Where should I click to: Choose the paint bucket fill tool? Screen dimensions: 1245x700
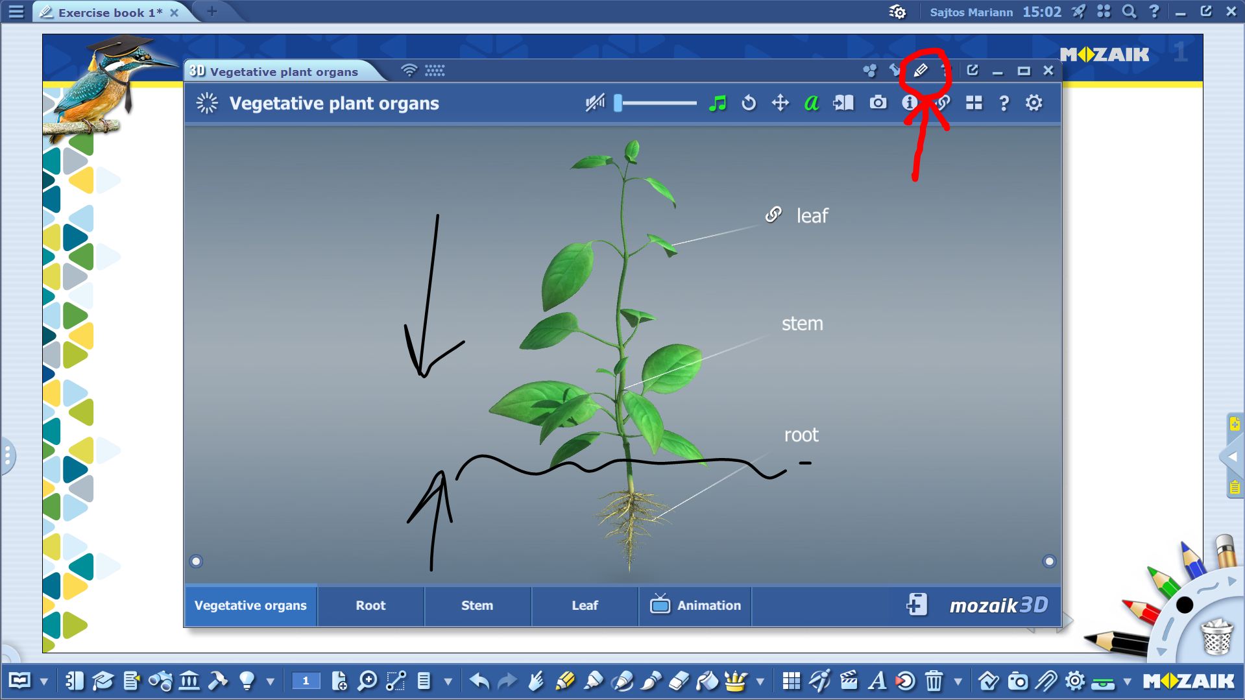coord(707,681)
